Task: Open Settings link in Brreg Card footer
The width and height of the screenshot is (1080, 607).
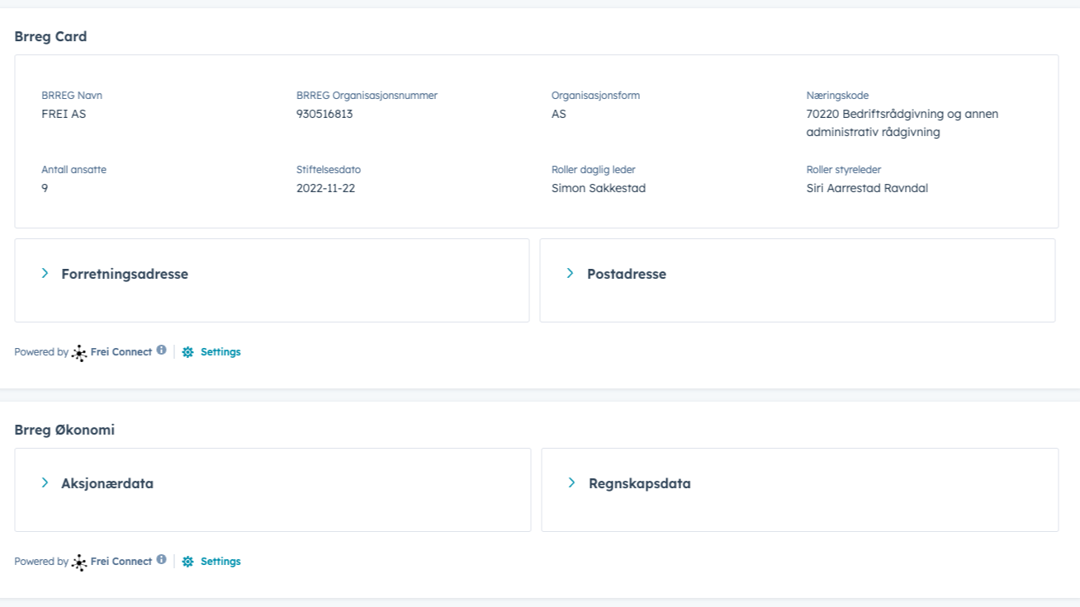Action: (220, 352)
